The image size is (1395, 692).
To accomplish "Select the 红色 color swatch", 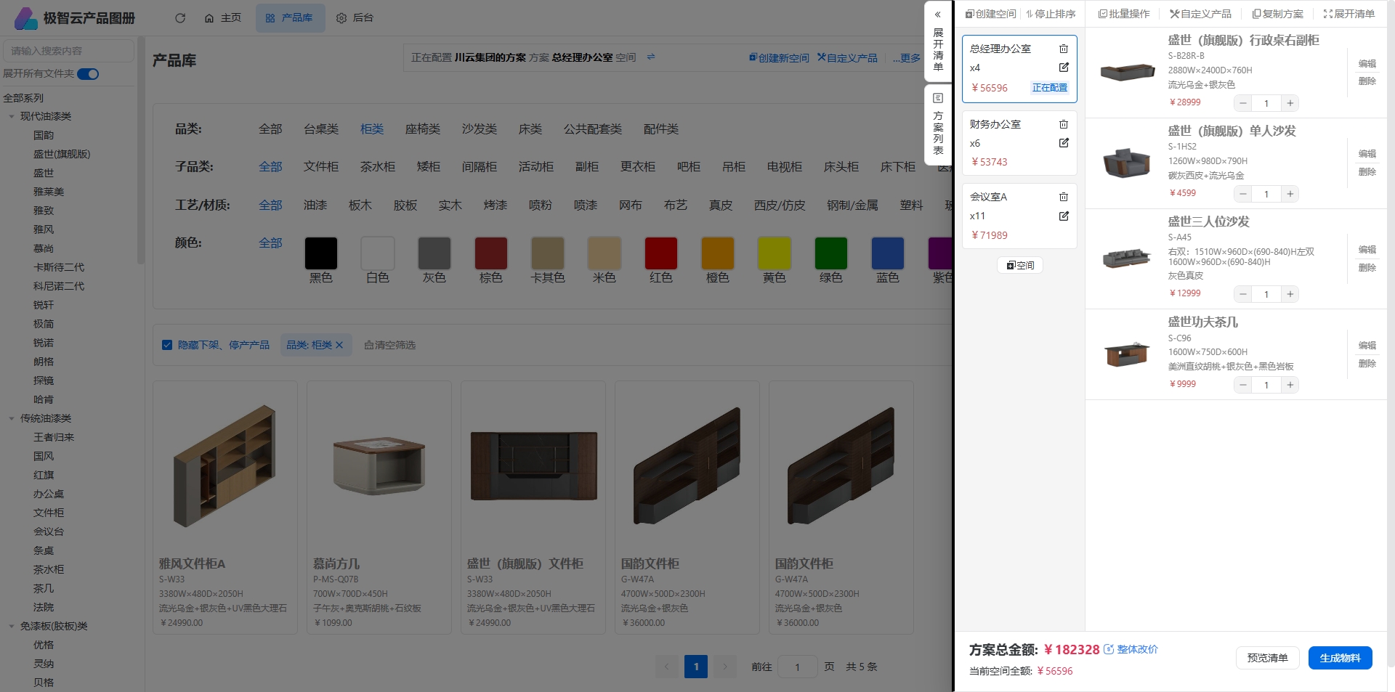I will click(660, 253).
